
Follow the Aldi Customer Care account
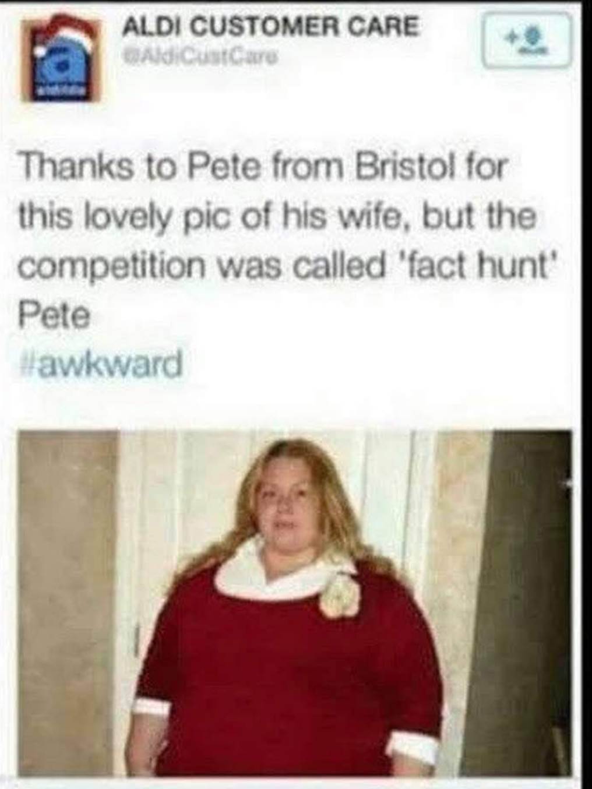(524, 41)
